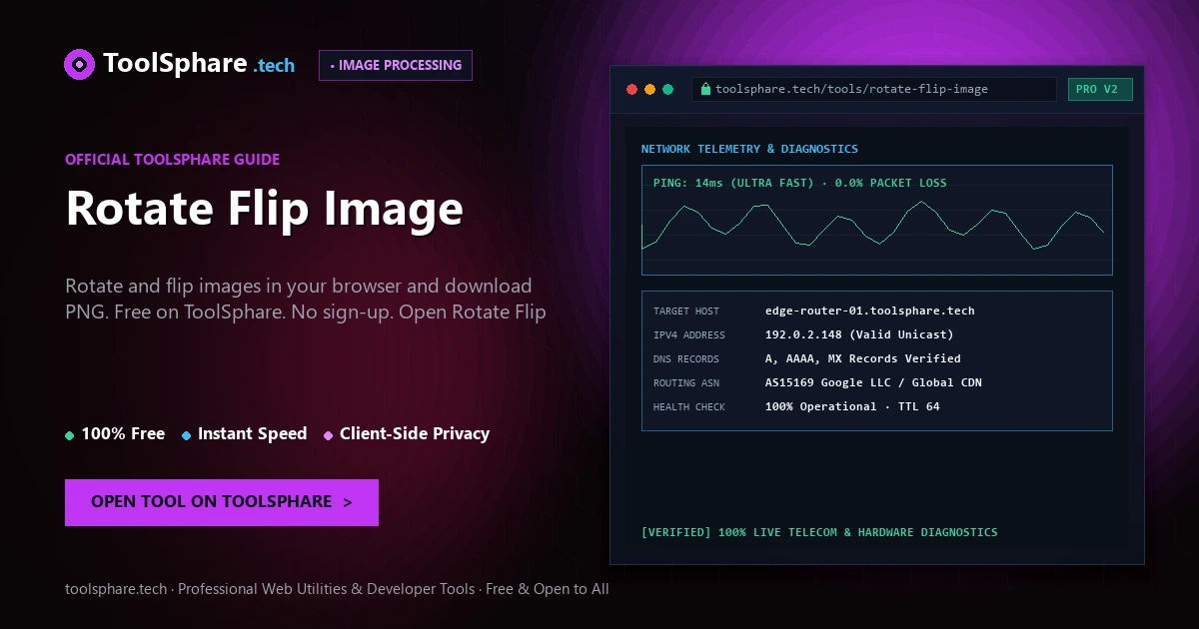Click the Instant Speed feature text
Image resolution: width=1199 pixels, height=629 pixels.
tap(252, 434)
